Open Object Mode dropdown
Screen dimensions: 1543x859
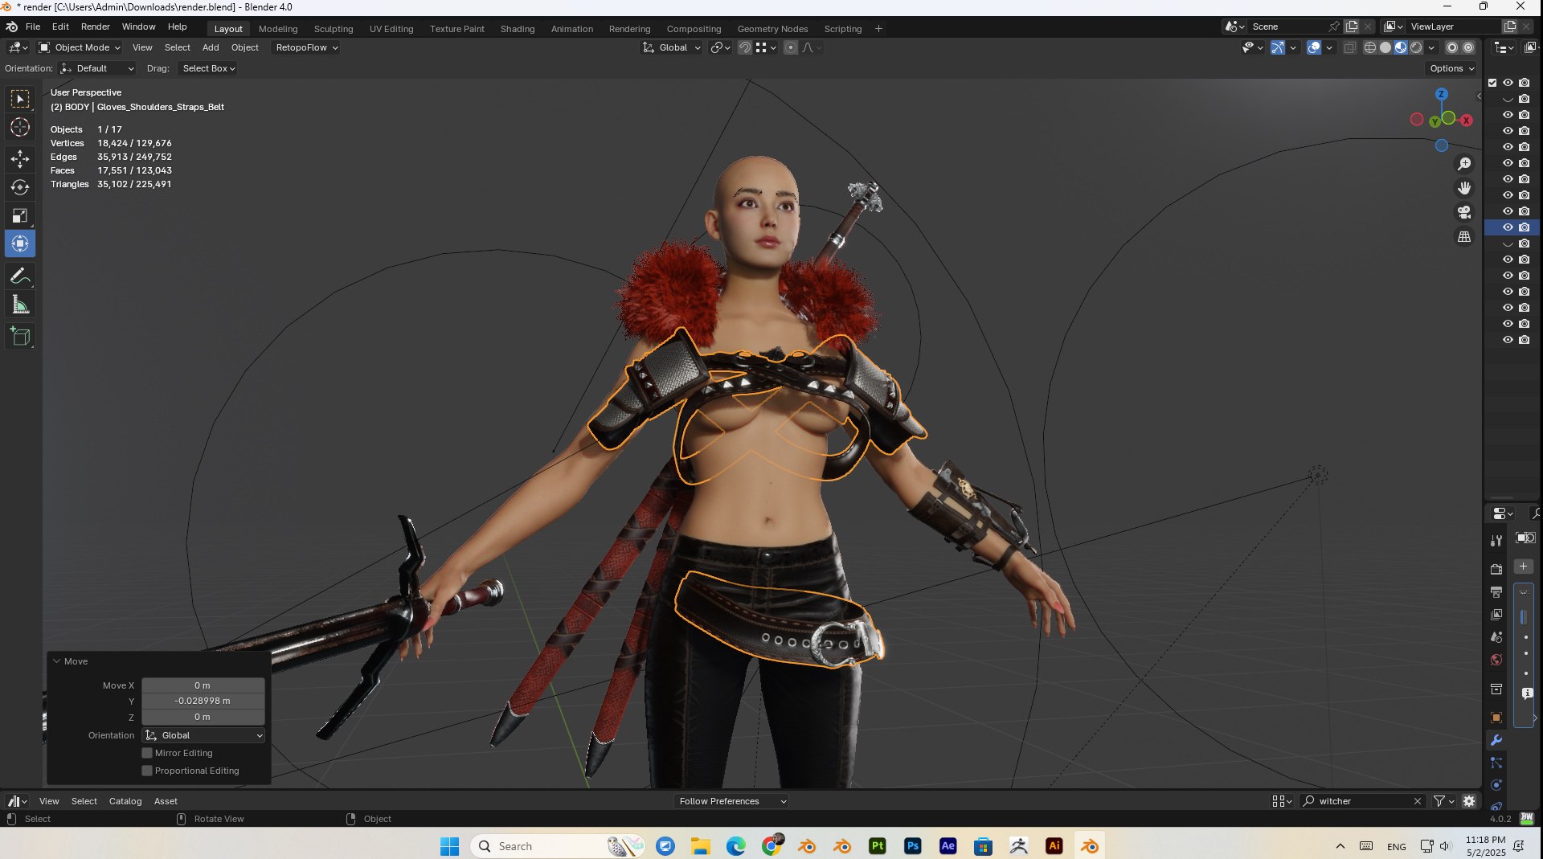point(80,47)
